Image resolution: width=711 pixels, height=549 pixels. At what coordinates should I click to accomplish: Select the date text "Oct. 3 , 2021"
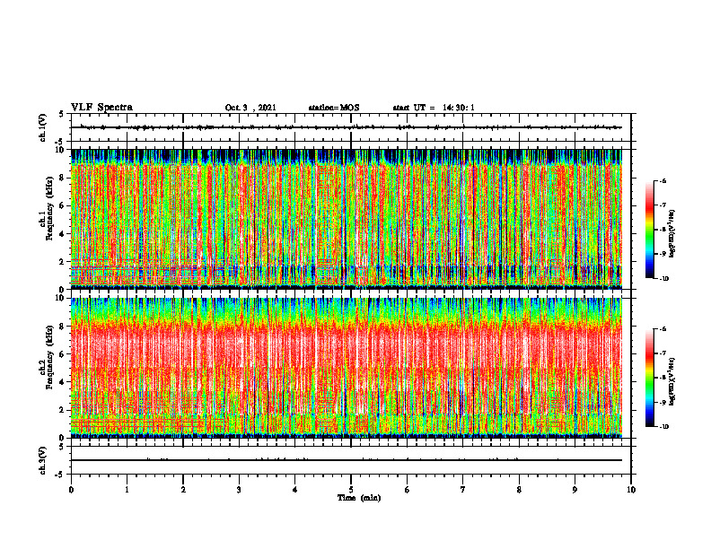pos(250,108)
